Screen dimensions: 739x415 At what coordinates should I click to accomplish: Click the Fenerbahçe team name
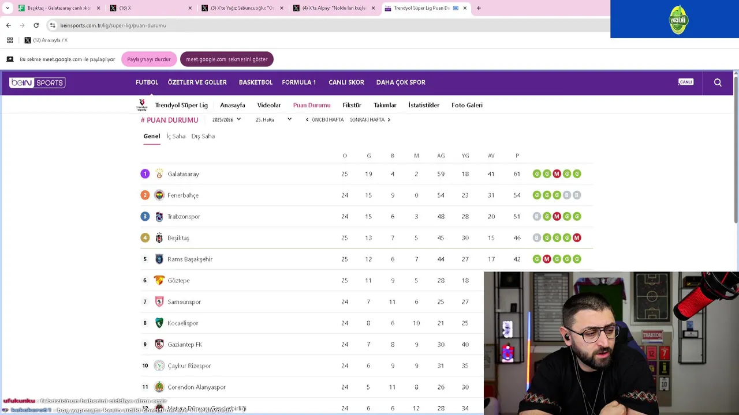coord(183,195)
